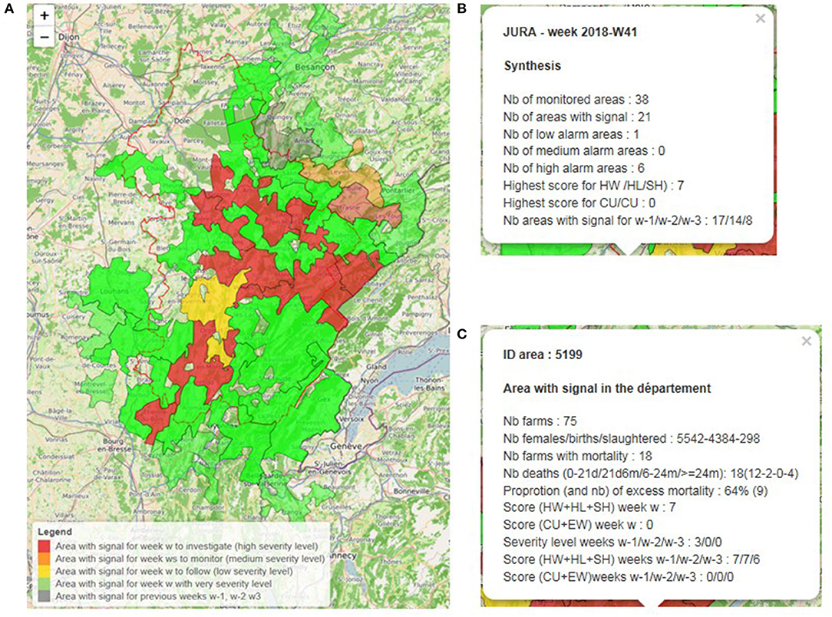Click the excess mortality '64% (9)' line
Viewport: 832px width, 617px height.
pyautogui.click(x=636, y=490)
